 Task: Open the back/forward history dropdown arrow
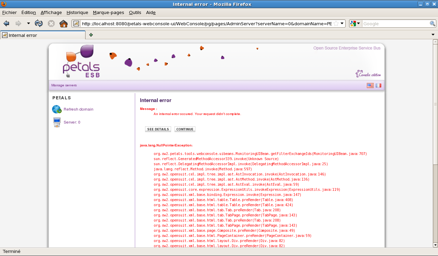coord(28,24)
